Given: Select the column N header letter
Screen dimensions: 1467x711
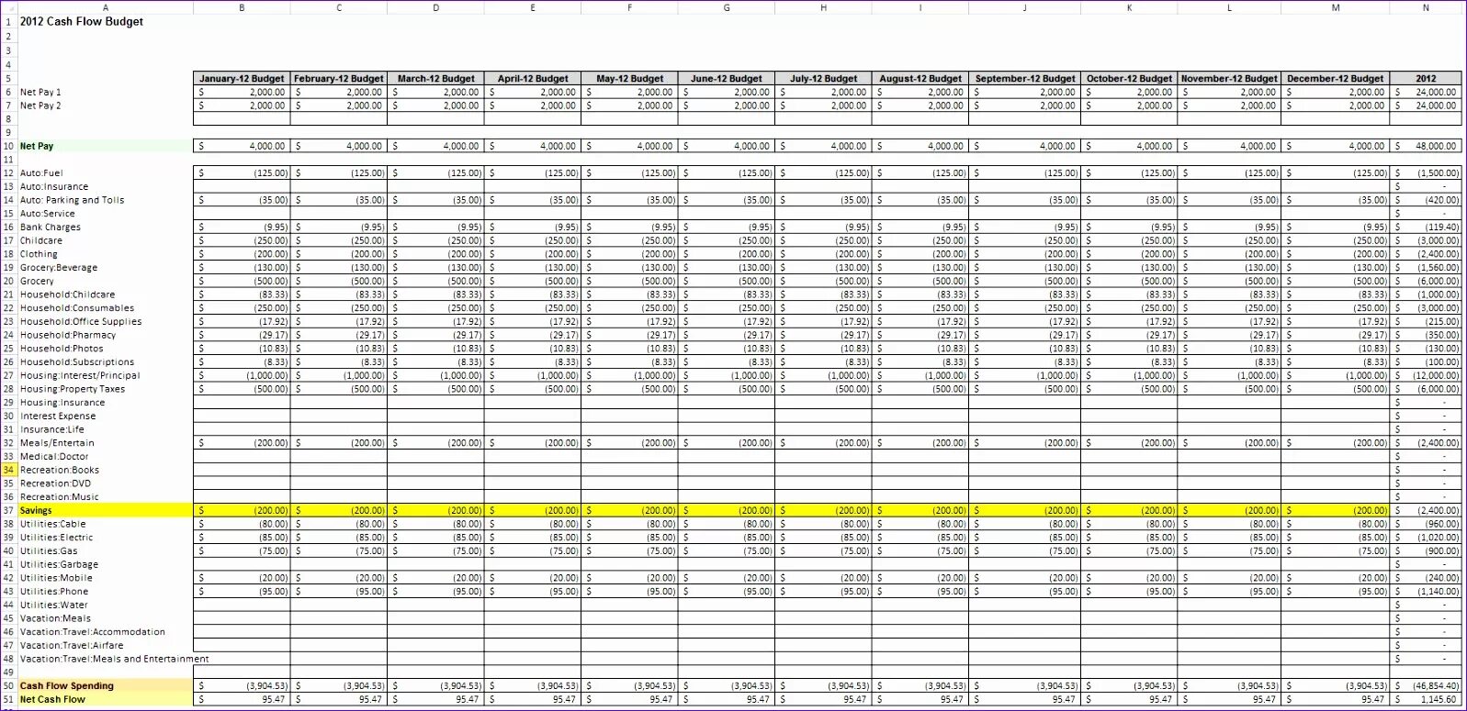Looking at the screenshot, I should 1426,7.
